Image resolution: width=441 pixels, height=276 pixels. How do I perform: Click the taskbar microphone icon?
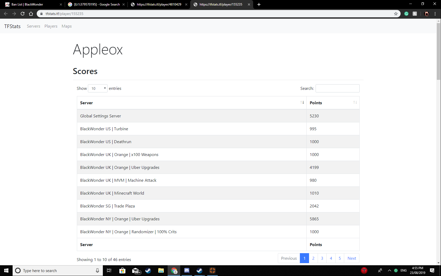97,270
